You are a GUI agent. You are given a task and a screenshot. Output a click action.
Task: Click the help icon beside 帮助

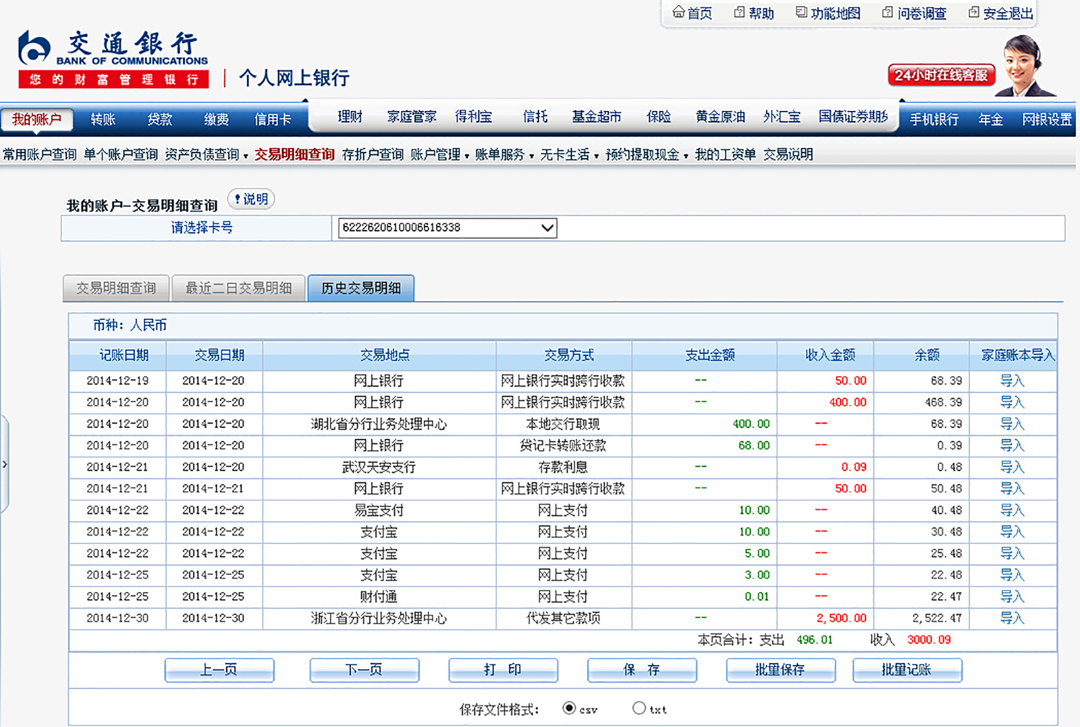[739, 12]
